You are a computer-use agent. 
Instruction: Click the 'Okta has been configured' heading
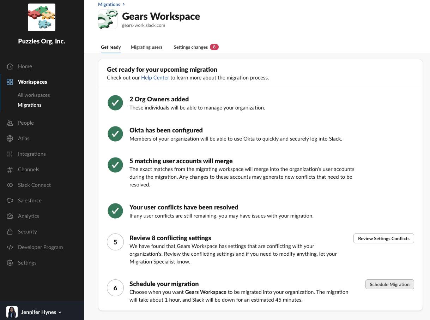tap(166, 130)
